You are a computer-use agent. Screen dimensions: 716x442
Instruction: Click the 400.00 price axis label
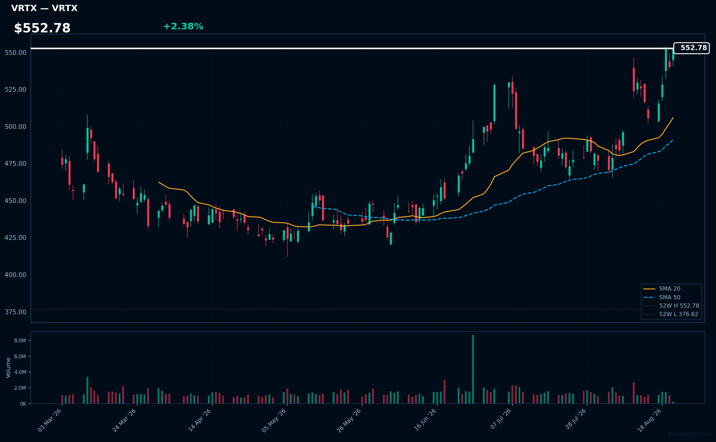click(x=16, y=275)
